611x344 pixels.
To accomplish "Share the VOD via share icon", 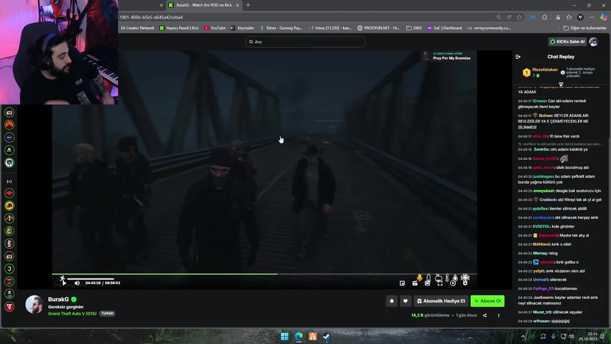I will (485, 315).
